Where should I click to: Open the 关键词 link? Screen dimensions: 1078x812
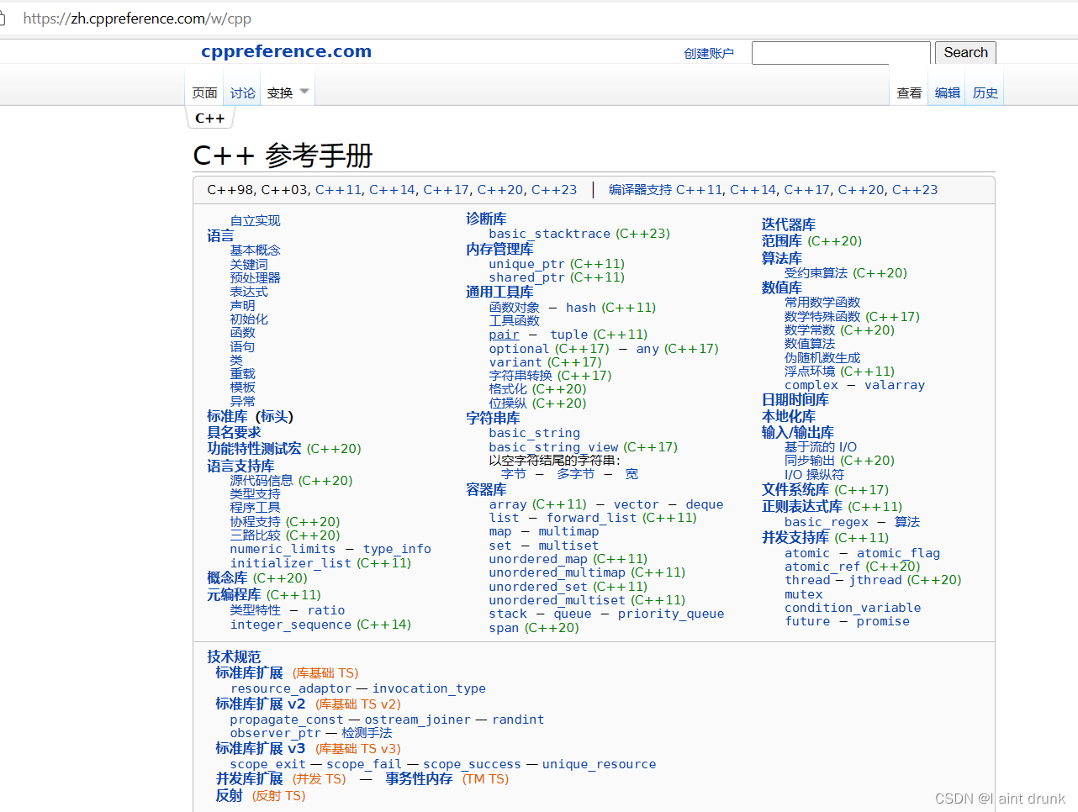tap(249, 264)
